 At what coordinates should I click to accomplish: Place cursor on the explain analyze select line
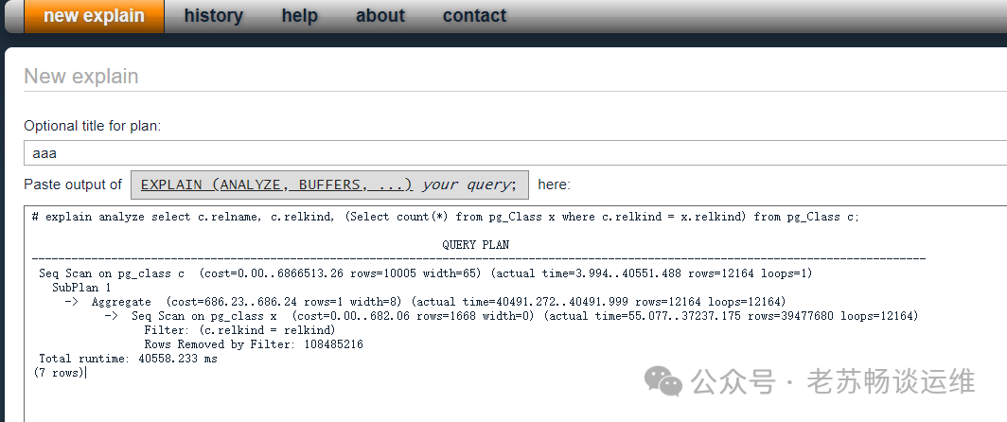click(445, 217)
